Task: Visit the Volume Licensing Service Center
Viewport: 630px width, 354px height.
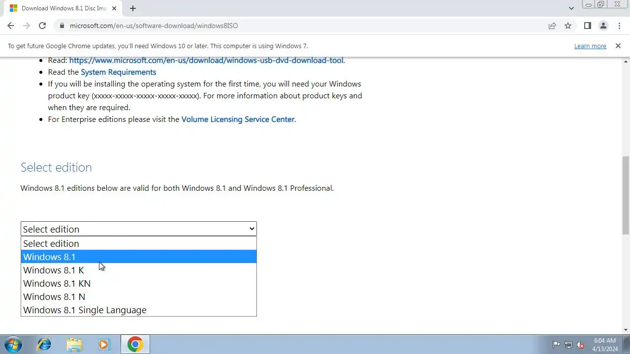Action: (238, 119)
